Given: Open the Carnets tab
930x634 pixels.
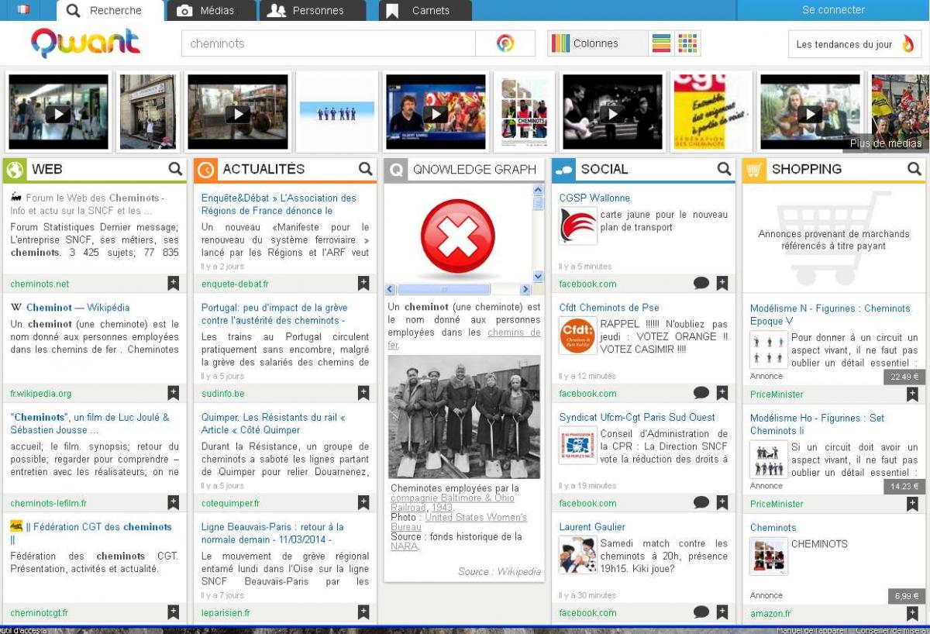Looking at the screenshot, I should [x=425, y=11].
